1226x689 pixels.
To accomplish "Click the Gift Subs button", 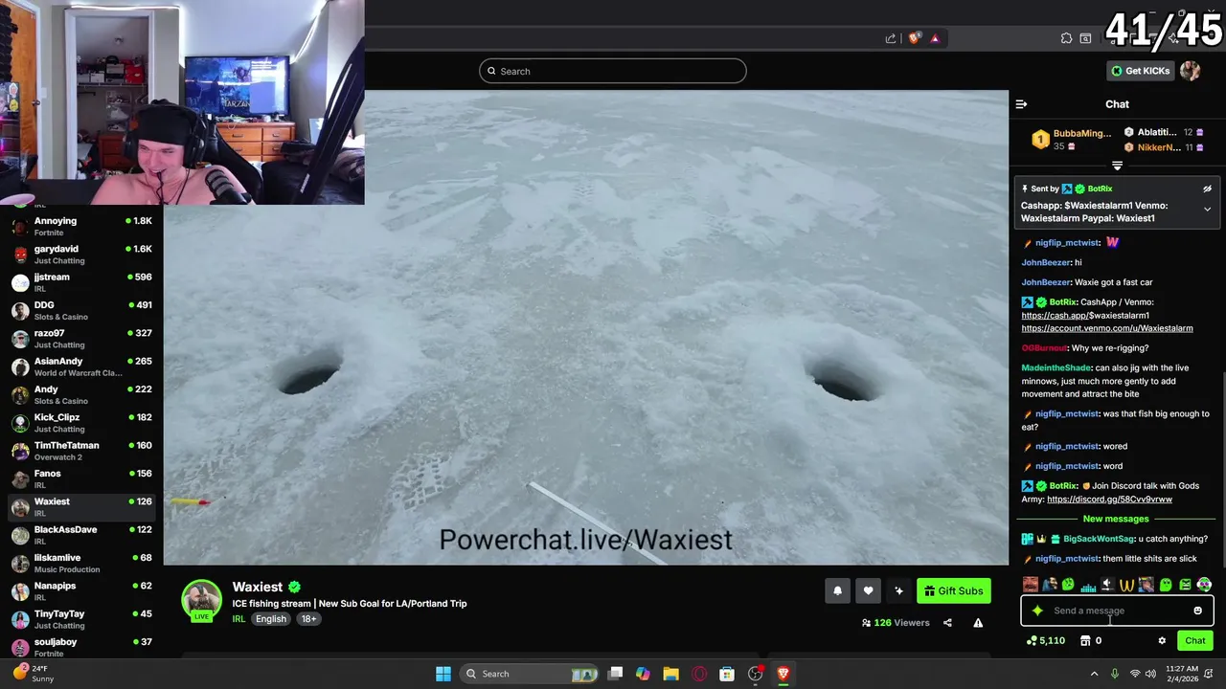I will pos(953,590).
